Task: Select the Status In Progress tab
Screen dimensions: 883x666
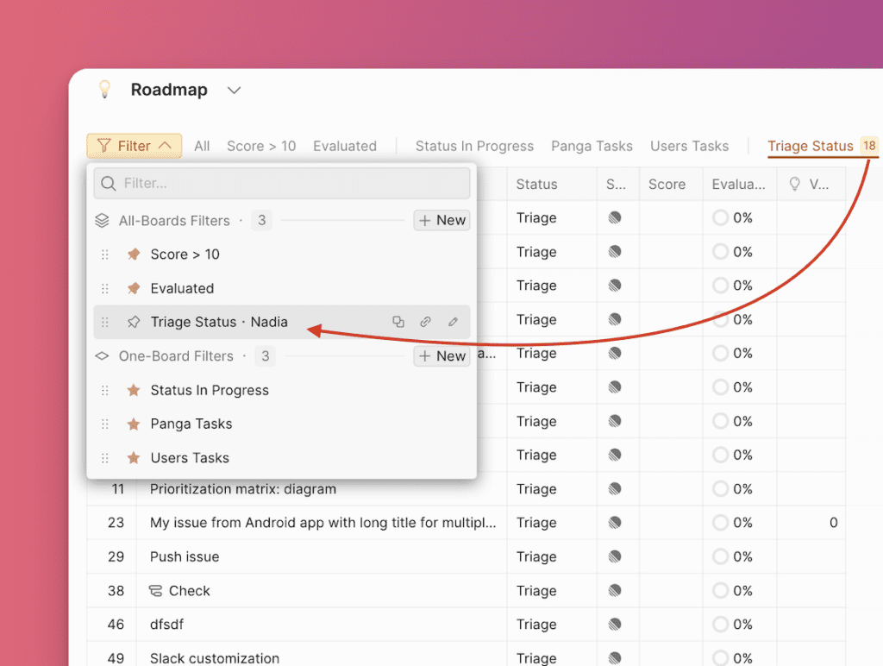Action: pos(474,146)
